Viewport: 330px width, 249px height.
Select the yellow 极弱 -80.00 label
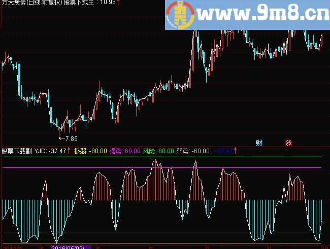90,151
